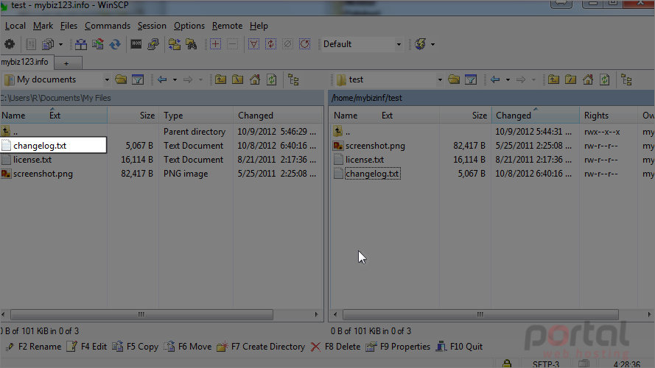Click the Select Files plus icon
Image resolution: width=655 pixels, height=368 pixels.
click(x=216, y=44)
